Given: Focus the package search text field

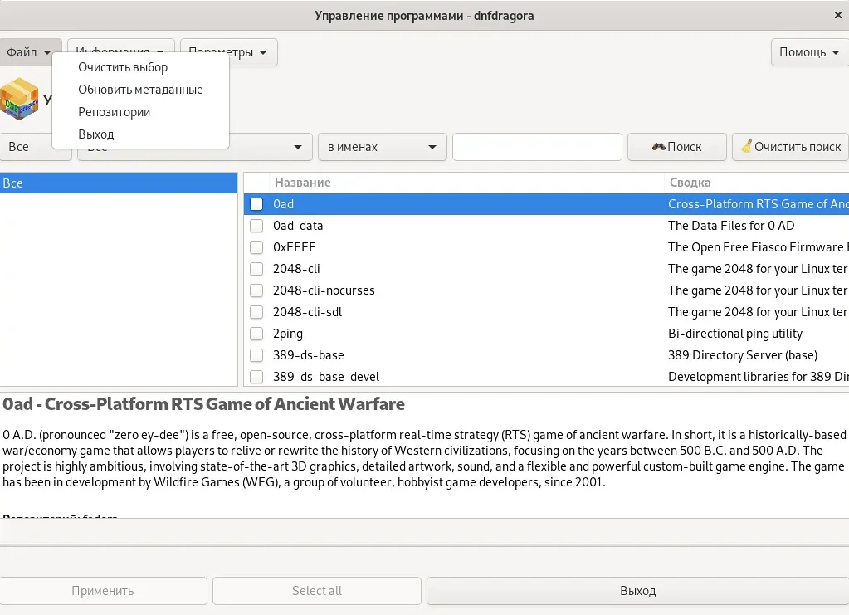Looking at the screenshot, I should click(x=537, y=147).
